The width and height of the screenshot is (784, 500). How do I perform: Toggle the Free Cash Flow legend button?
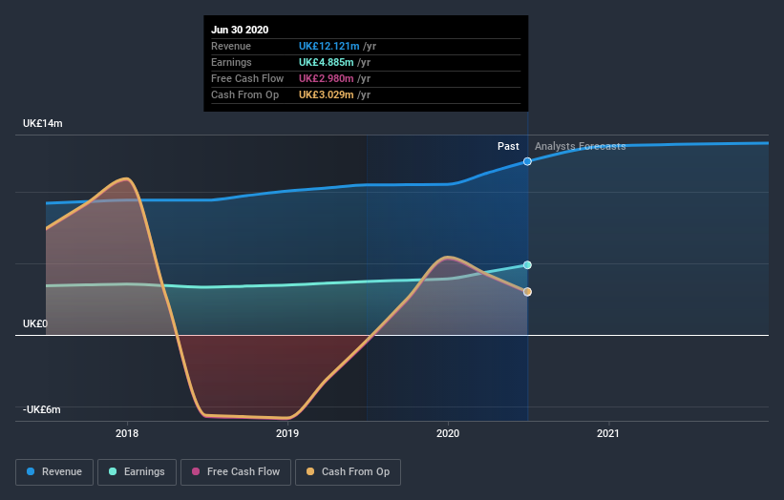click(x=236, y=472)
